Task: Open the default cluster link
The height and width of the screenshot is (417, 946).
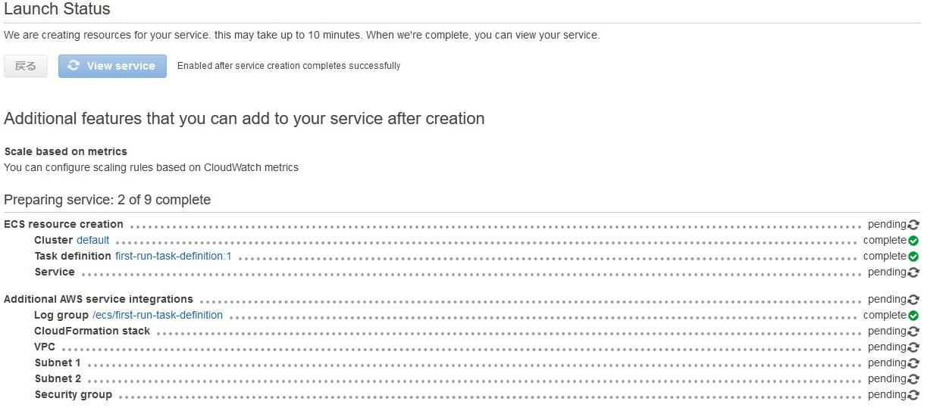Action: (x=92, y=241)
